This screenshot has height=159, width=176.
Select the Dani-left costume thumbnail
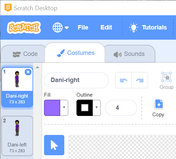click(x=17, y=136)
